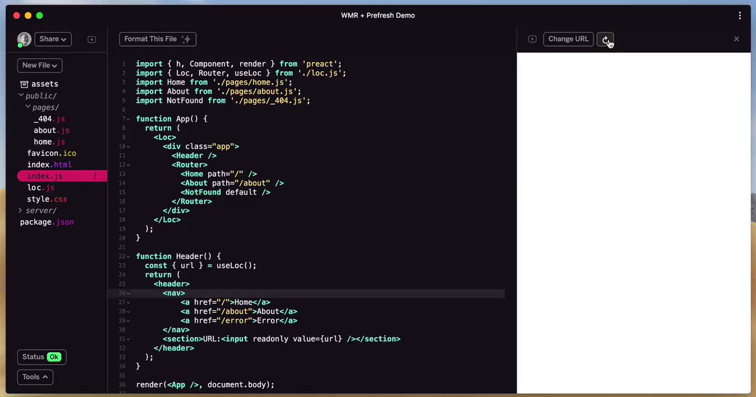Viewport: 756px width, 397px height.
Task: Click the Change URL button
Action: (x=568, y=39)
